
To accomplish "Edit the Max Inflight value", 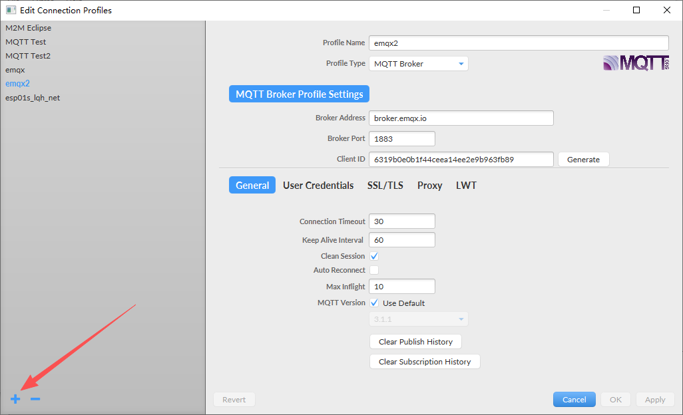I will tap(402, 287).
